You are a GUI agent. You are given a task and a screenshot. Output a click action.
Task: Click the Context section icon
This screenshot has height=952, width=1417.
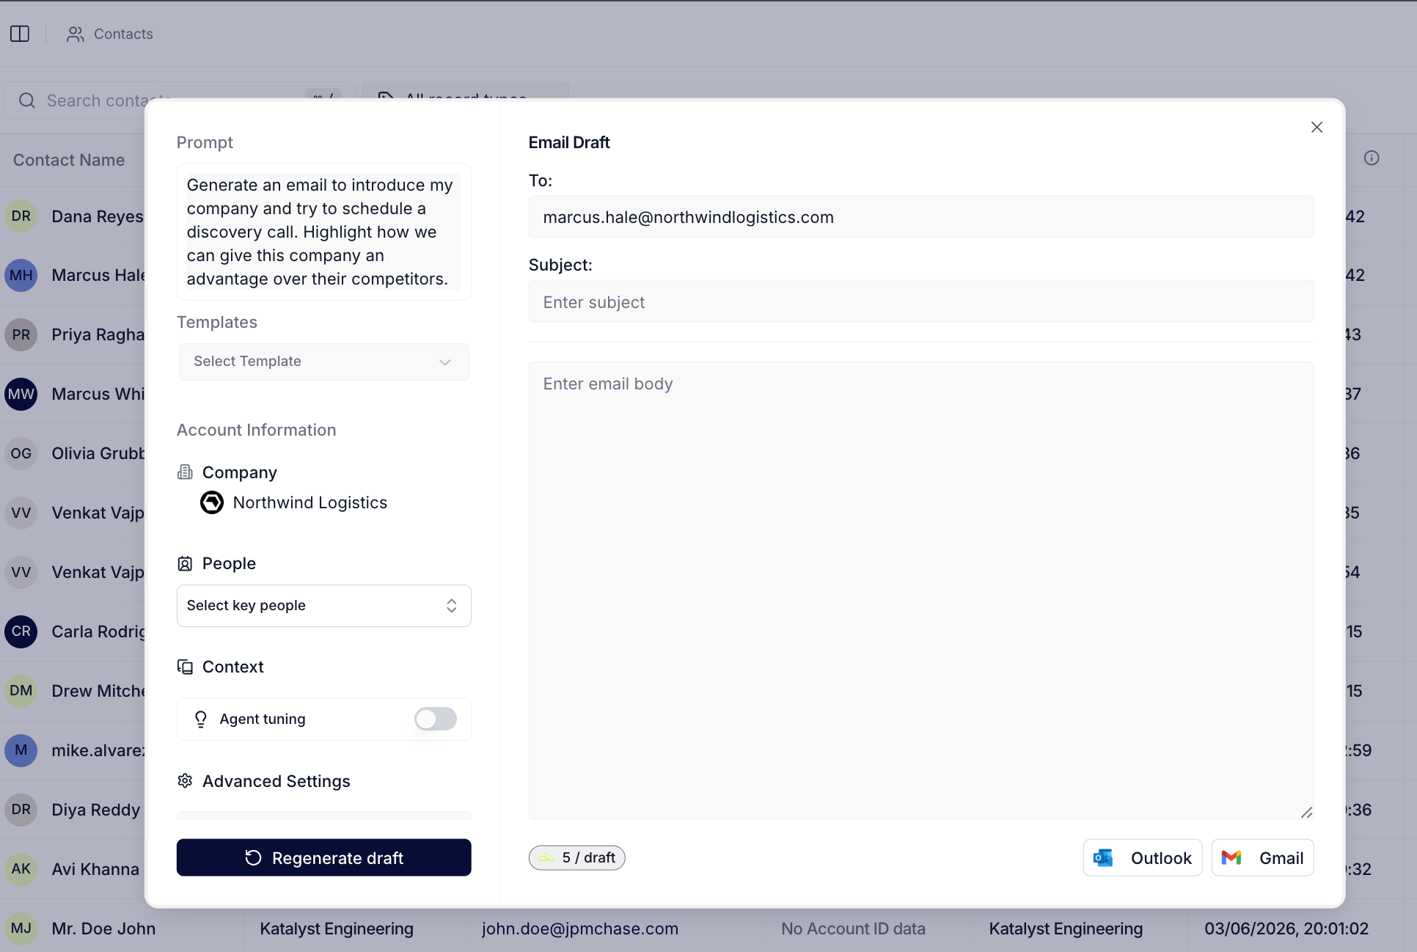point(185,667)
